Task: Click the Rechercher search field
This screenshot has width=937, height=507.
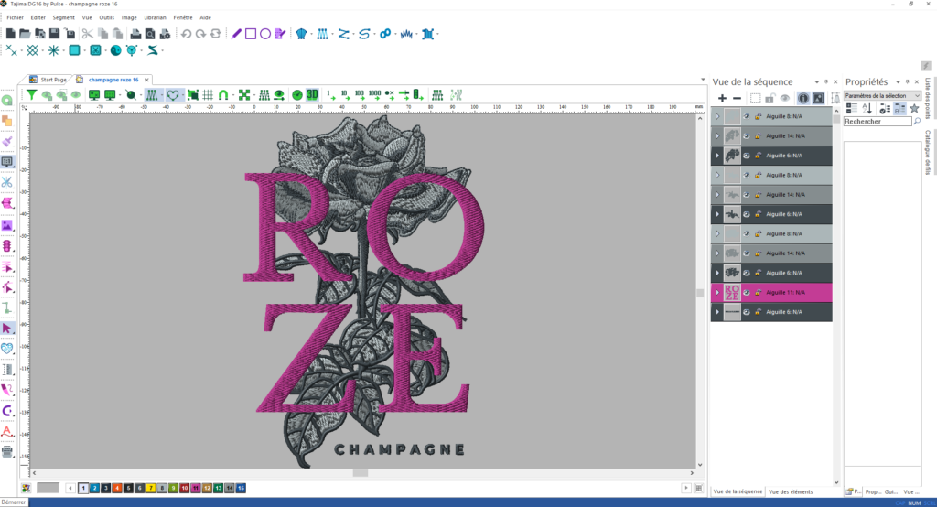Action: (x=878, y=122)
